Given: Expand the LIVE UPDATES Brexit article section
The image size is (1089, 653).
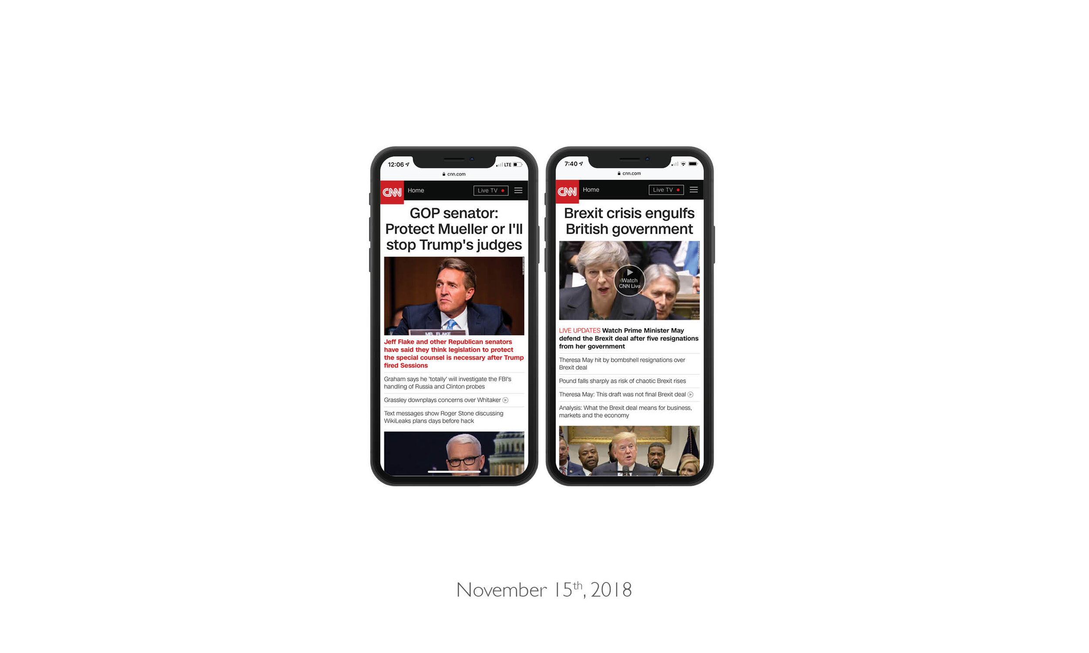Looking at the screenshot, I should (628, 337).
